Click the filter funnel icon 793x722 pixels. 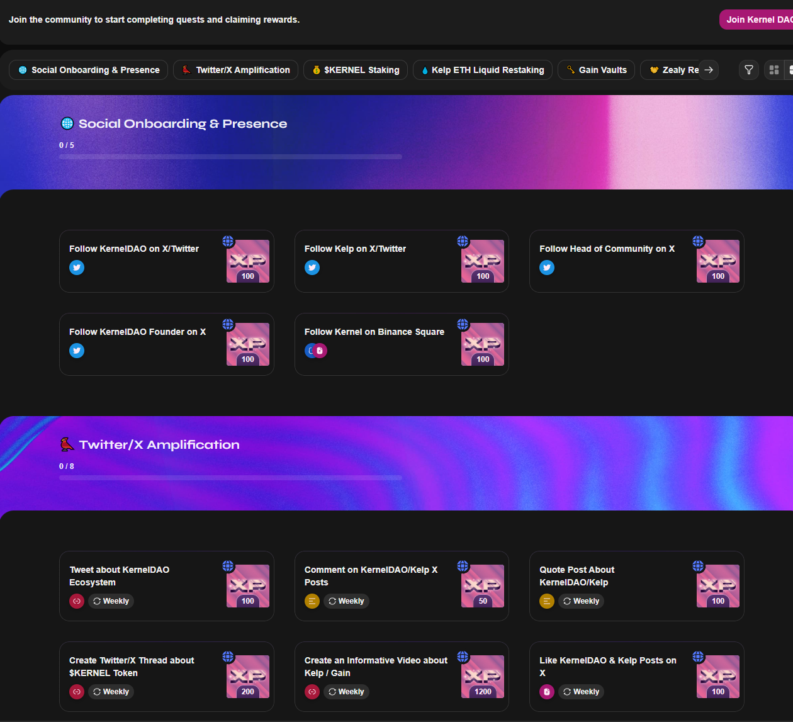coord(748,70)
